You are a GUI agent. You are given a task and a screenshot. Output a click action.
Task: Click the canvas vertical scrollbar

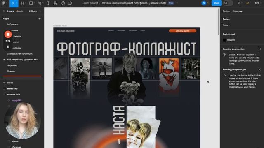(x=219, y=22)
